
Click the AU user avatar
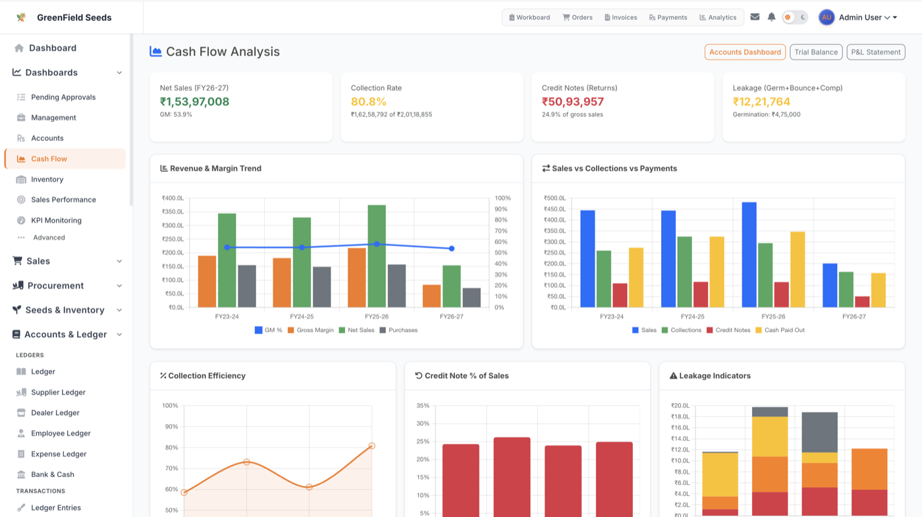click(x=827, y=17)
